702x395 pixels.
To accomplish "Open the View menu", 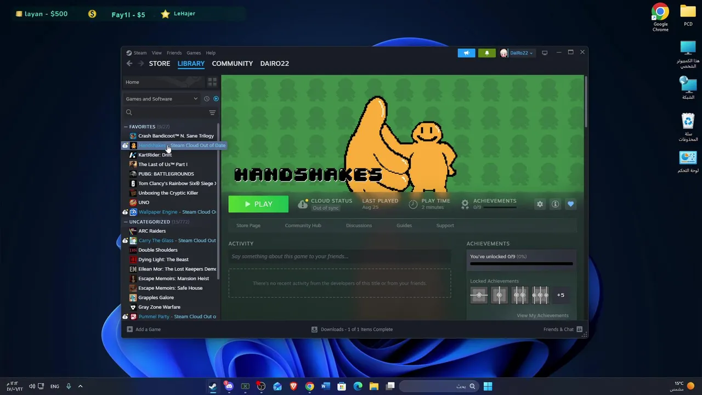I will pyautogui.click(x=156, y=53).
